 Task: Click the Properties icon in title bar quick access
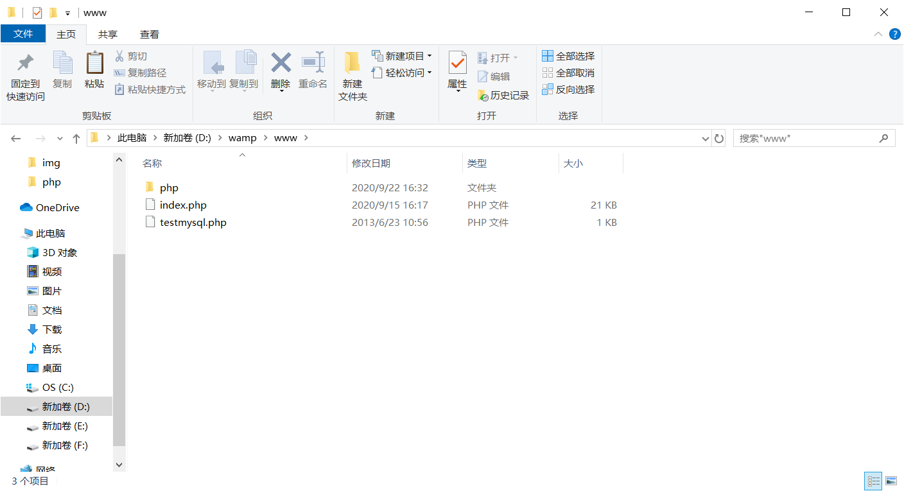coord(37,12)
